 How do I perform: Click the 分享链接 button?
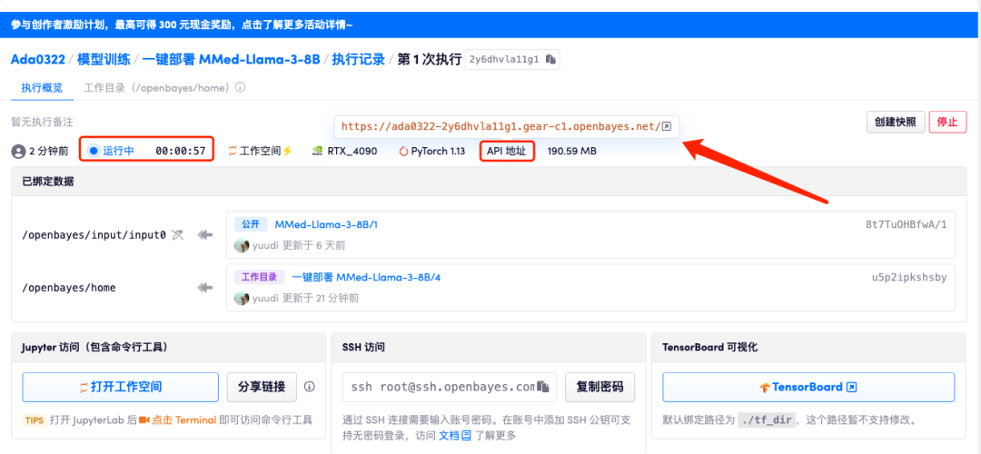[262, 387]
